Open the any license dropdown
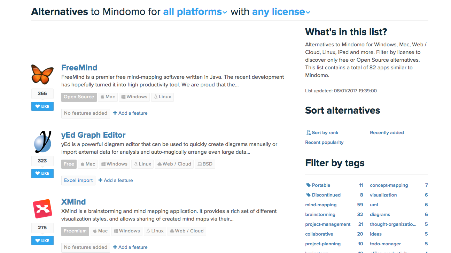The image size is (451, 253). coord(281,12)
